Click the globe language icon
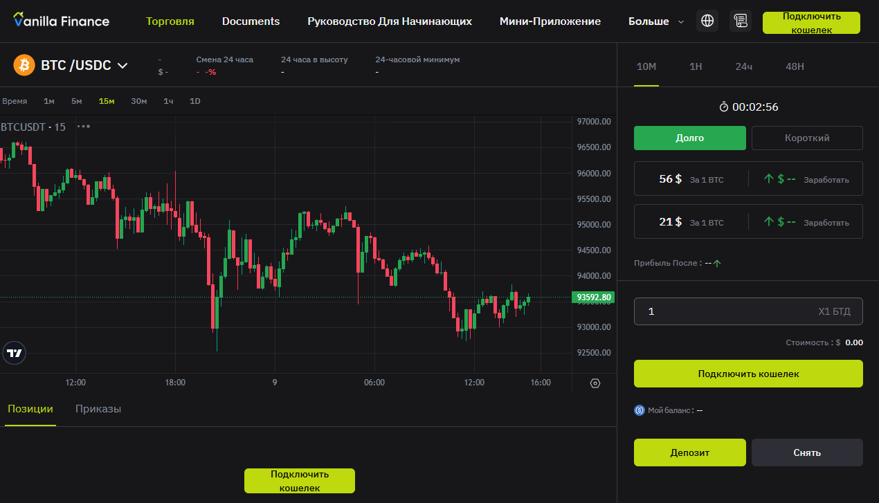The height and width of the screenshot is (503, 879). 707,21
